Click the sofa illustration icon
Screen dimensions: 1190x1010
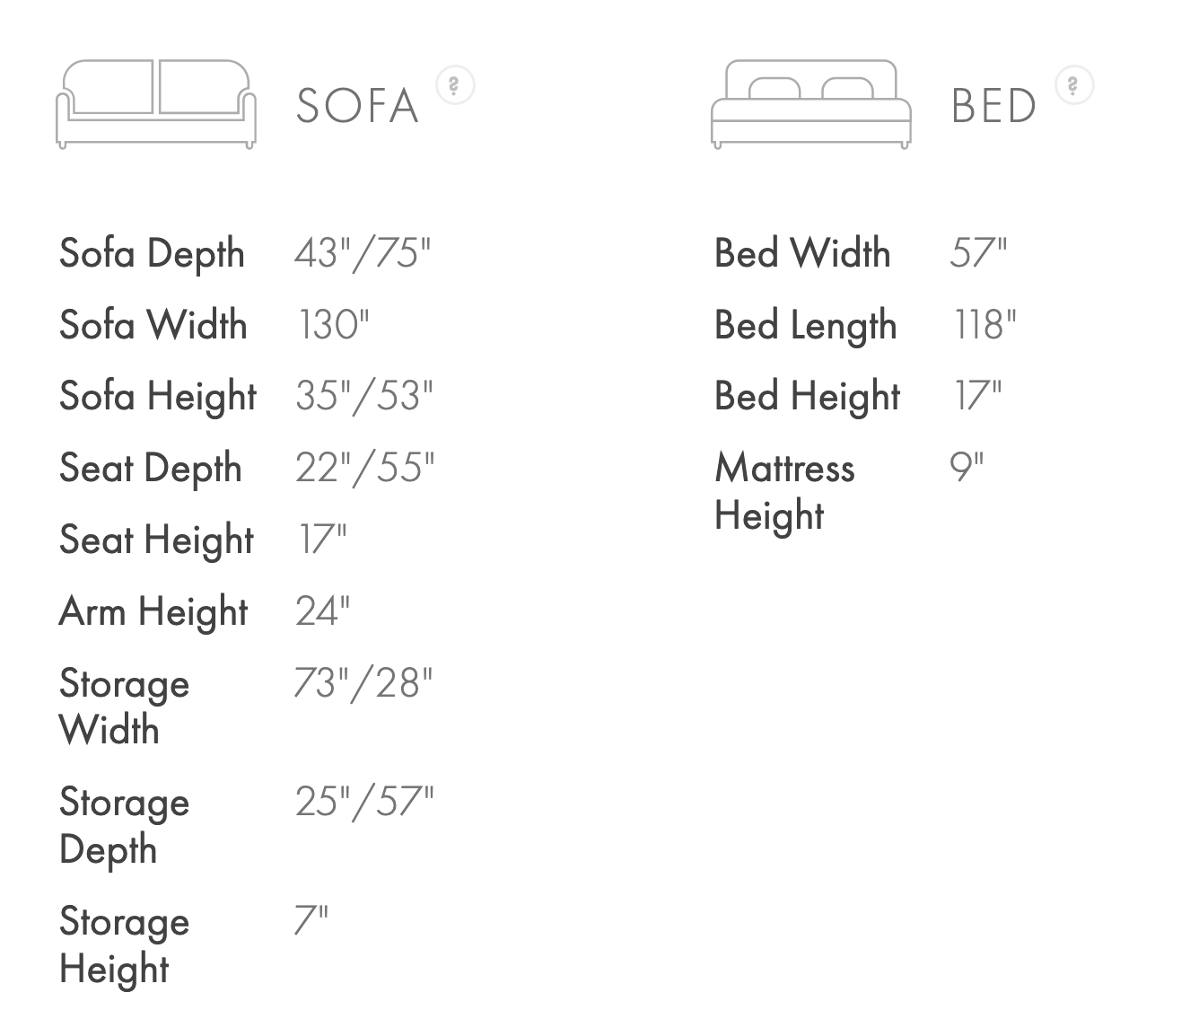pos(156,104)
